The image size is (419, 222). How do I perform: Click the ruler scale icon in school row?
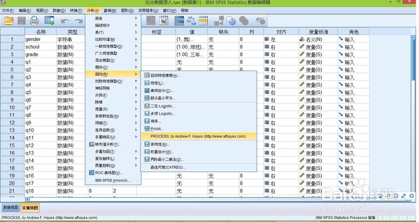(302, 47)
